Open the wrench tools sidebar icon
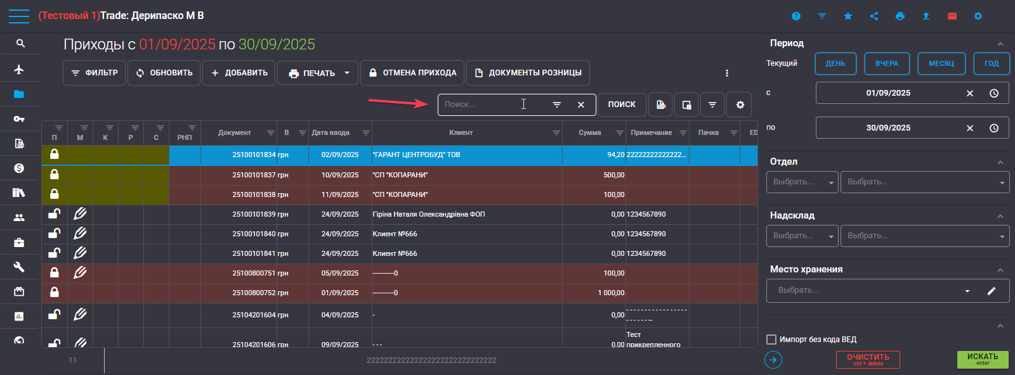This screenshot has height=375, width=1015. 19,267
